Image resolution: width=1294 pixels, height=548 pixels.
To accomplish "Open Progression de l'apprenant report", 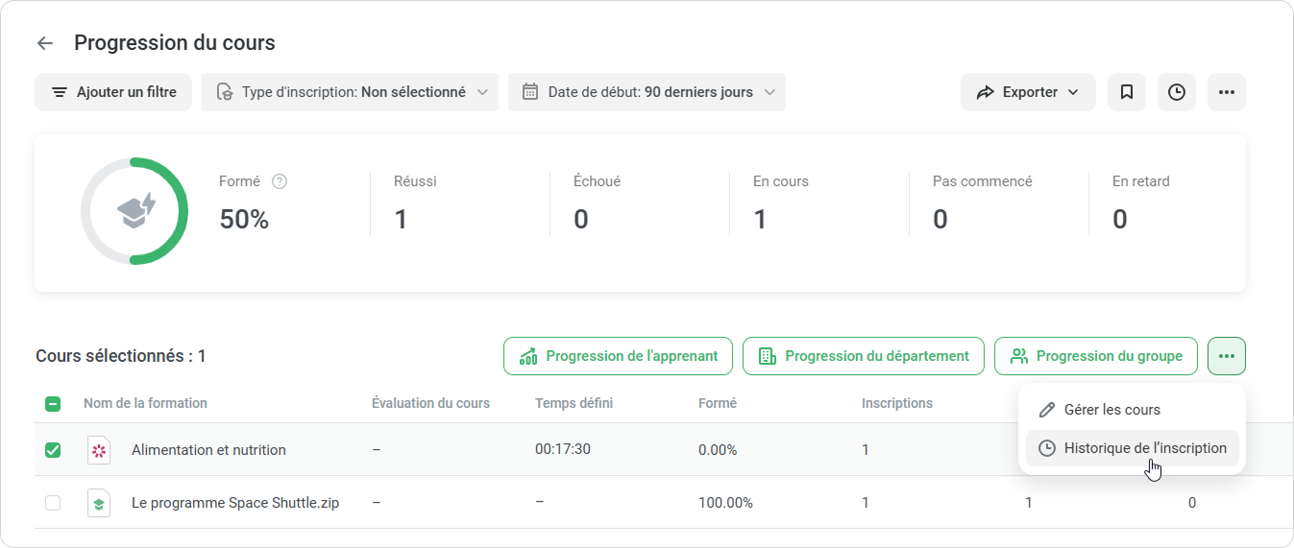I will [618, 356].
